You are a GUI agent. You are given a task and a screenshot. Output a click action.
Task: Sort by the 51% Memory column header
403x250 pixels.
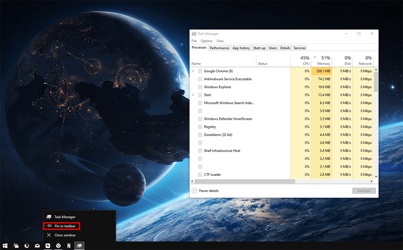click(x=321, y=61)
